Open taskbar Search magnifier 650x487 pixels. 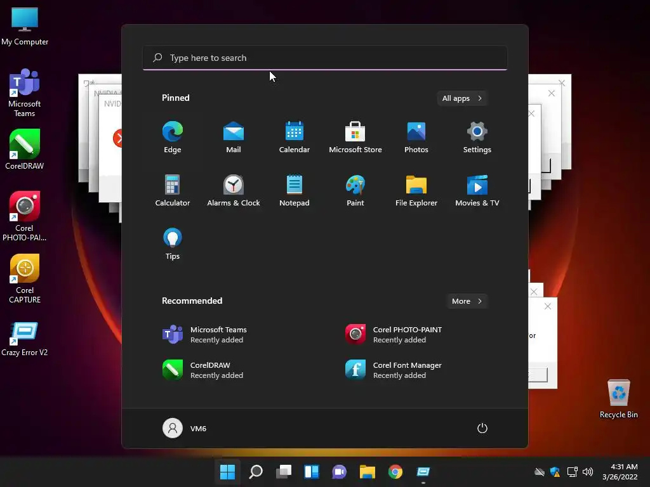(256, 472)
